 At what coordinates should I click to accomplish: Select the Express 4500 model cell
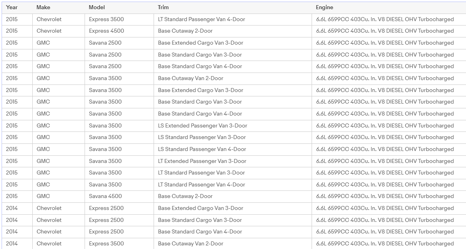click(106, 31)
